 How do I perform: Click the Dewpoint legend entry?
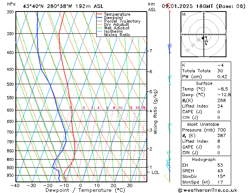coord(113,18)
